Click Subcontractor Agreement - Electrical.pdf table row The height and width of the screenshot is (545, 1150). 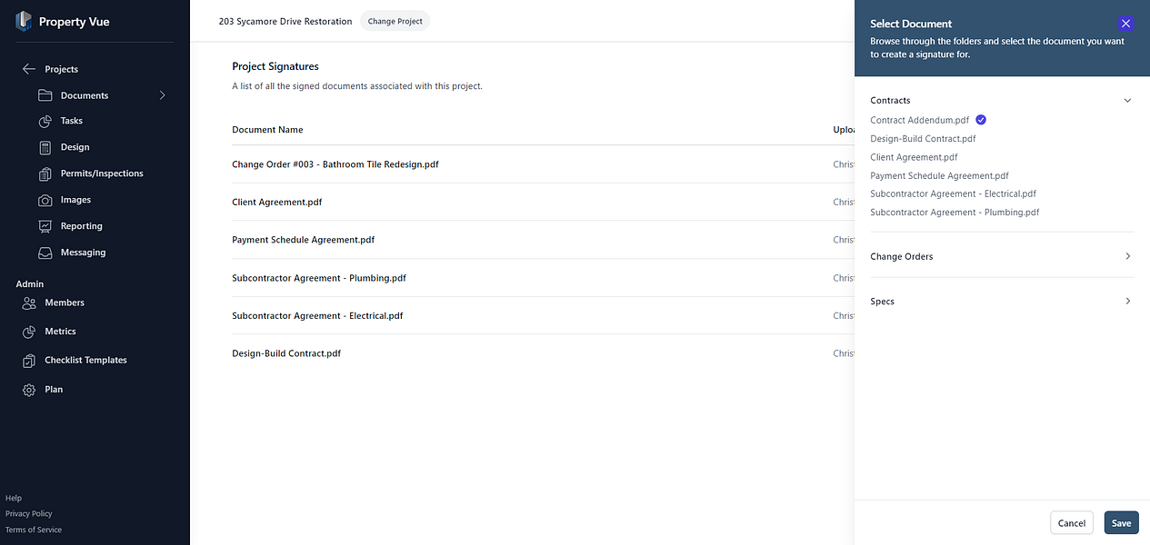(x=543, y=315)
